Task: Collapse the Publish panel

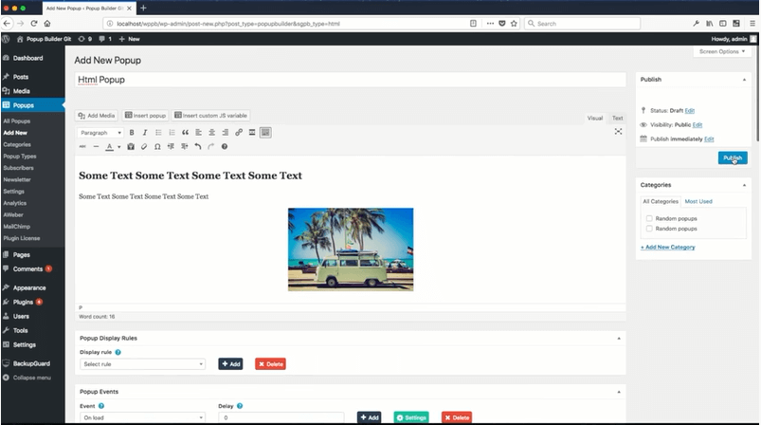Action: click(x=744, y=79)
